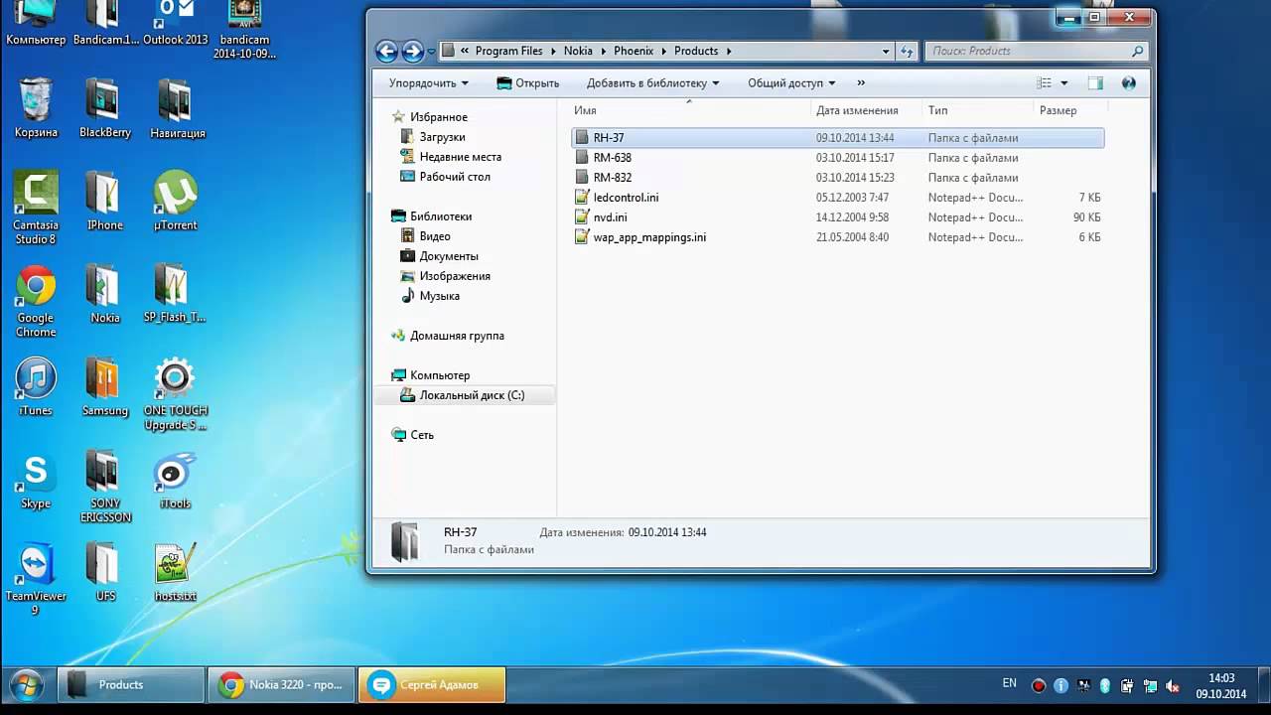Click the Forward navigation arrow in Explorer

pos(412,52)
